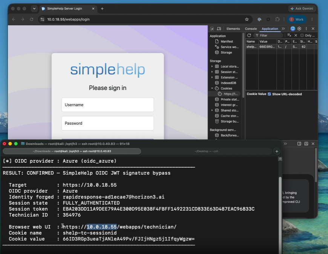Expand Shared storage tree node

212,110
